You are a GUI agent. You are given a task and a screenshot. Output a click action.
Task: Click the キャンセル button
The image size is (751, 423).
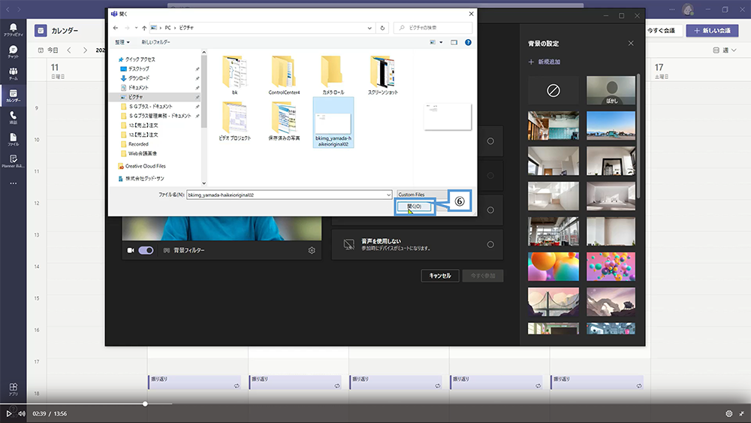[x=440, y=276]
